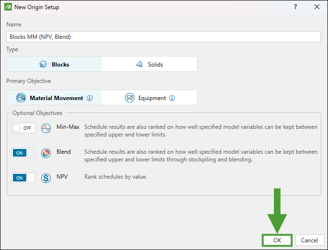Select the Solids type tab
Screen dimensions: 328x250
coord(149,64)
